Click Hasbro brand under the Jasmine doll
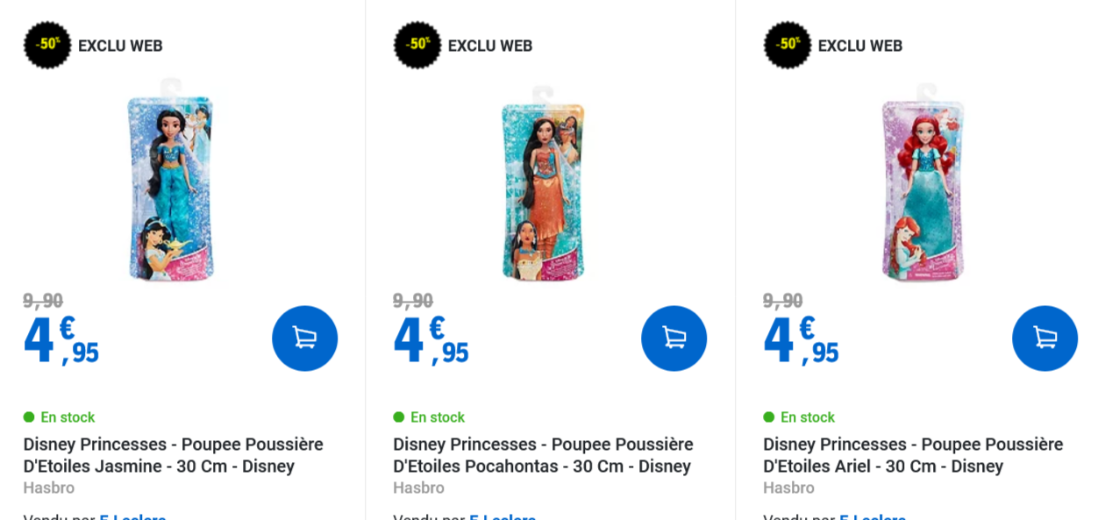This screenshot has width=1105, height=520. (x=49, y=488)
